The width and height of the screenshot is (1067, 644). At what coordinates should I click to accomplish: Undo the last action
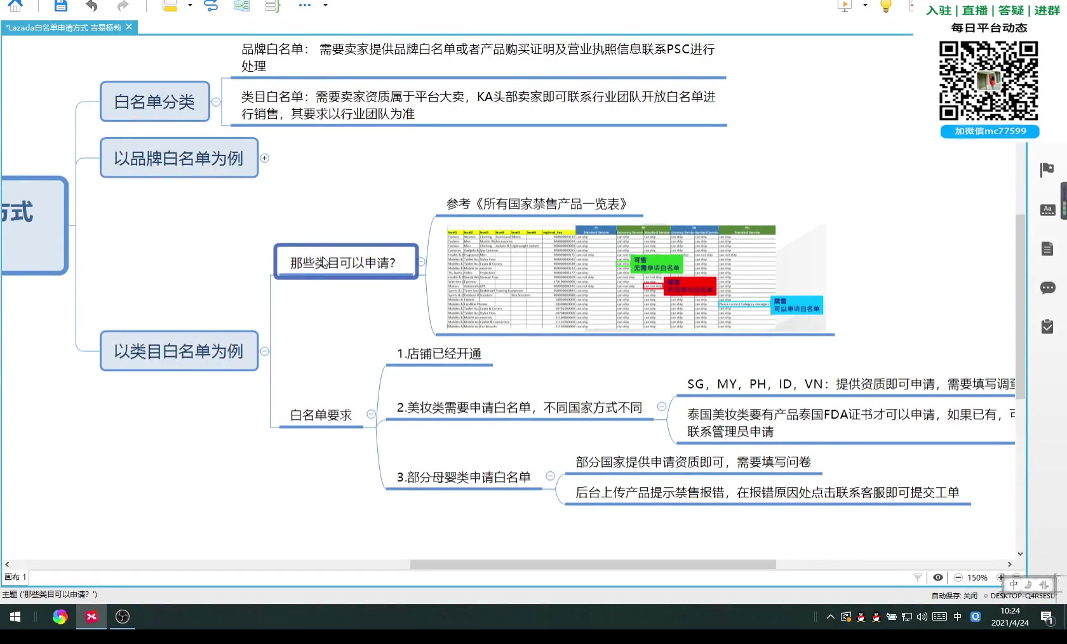pos(92,6)
